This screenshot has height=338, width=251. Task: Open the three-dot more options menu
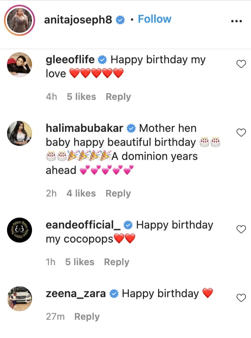(237, 21)
